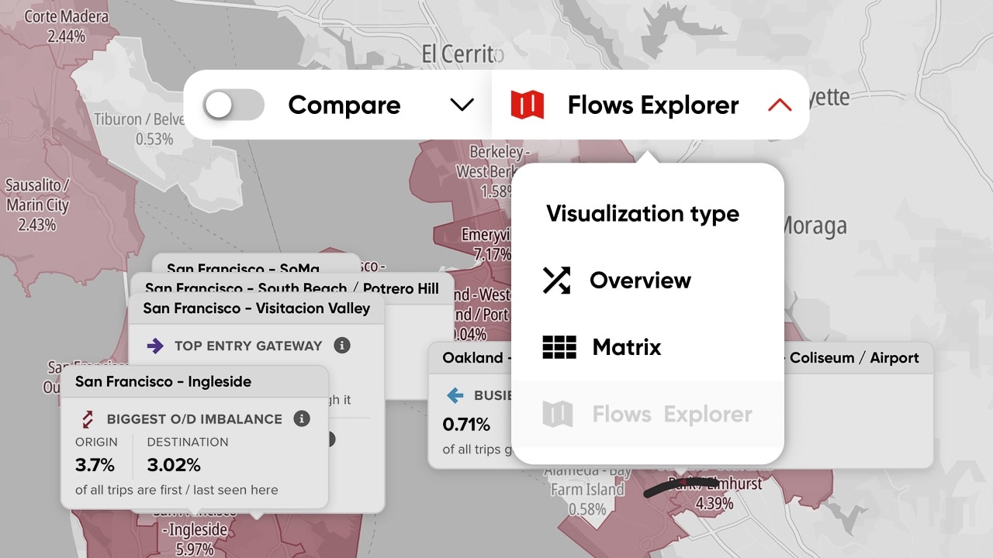Click the purple Top Entry Gateway arrow icon
Screen dimensions: 993x558
click(x=155, y=346)
